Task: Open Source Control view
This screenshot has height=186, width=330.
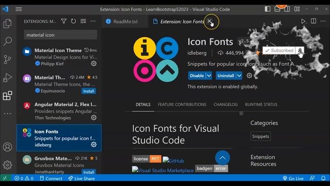Action: pos(7,59)
